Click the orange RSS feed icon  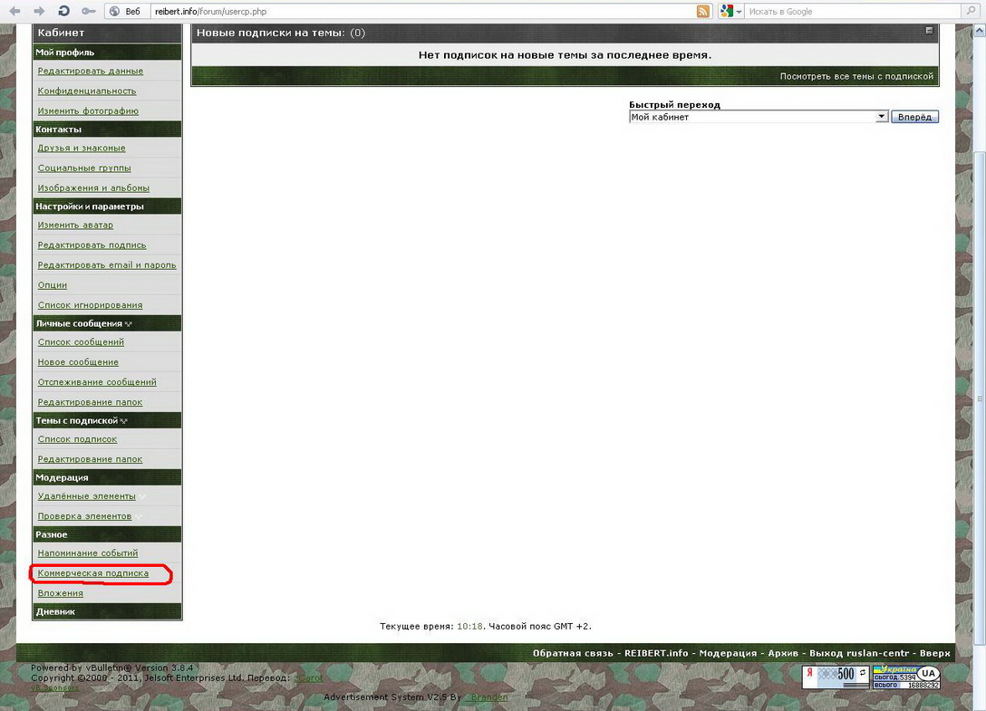pyautogui.click(x=703, y=11)
